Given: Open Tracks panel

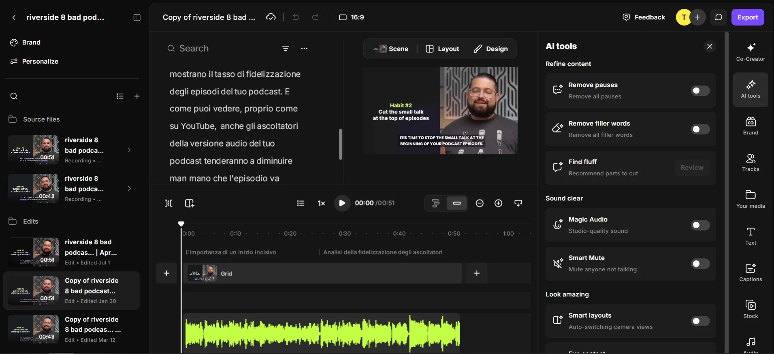Looking at the screenshot, I should [x=751, y=162].
